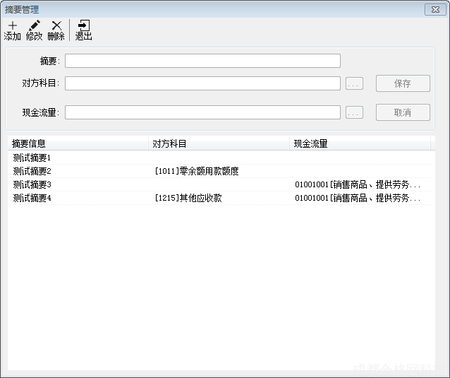Screen dimensions: 450x378
Task: Click the 退出 (Exit) toolbar icon
Action: (83, 25)
